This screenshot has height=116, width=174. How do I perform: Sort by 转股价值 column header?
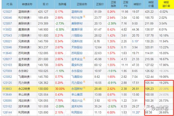point(151,4)
